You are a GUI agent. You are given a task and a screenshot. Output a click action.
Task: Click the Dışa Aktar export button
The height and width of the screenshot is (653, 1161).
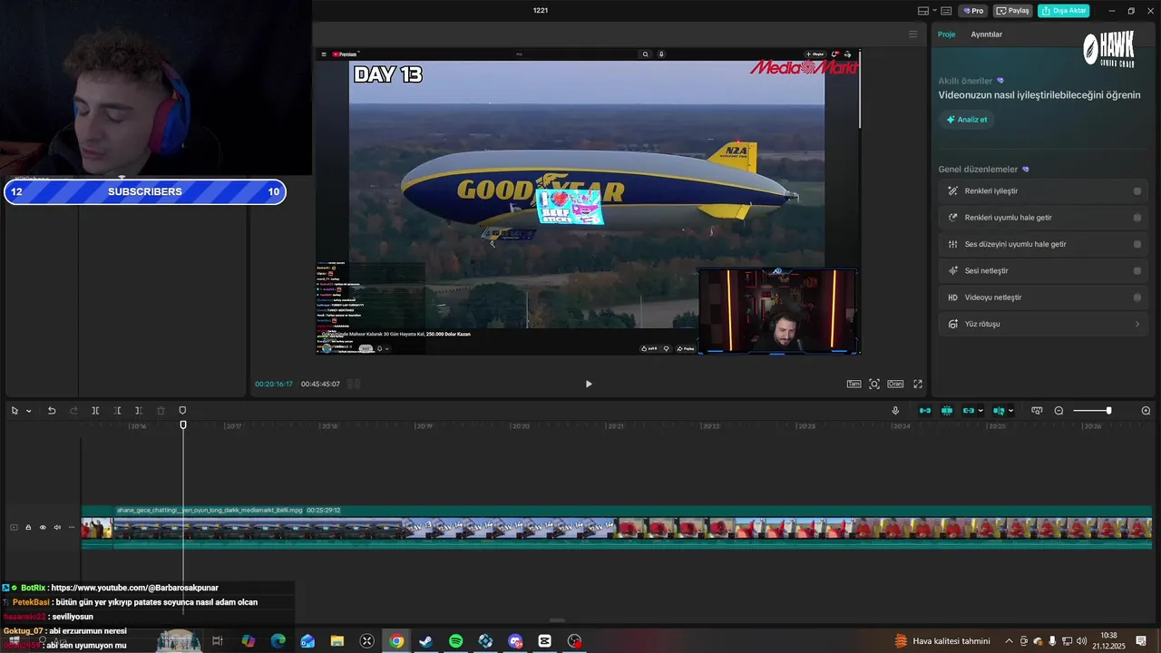click(1063, 11)
